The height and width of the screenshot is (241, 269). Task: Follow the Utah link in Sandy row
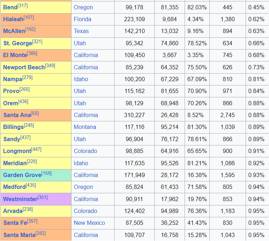(80, 139)
